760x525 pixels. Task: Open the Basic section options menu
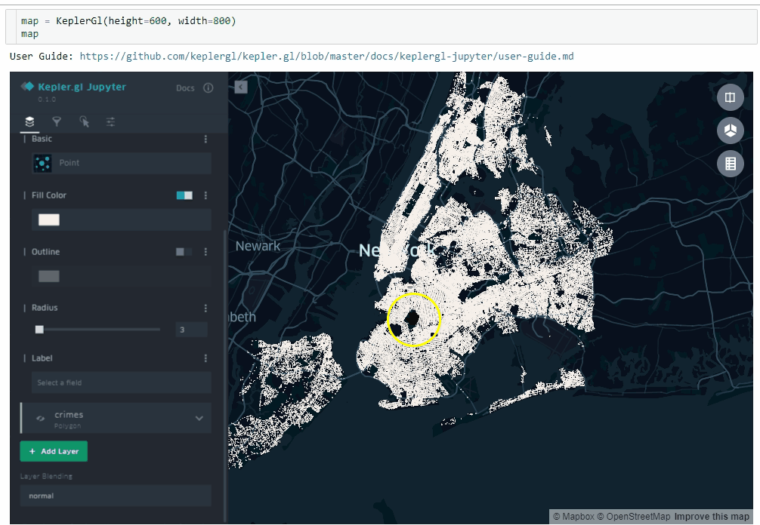(205, 139)
